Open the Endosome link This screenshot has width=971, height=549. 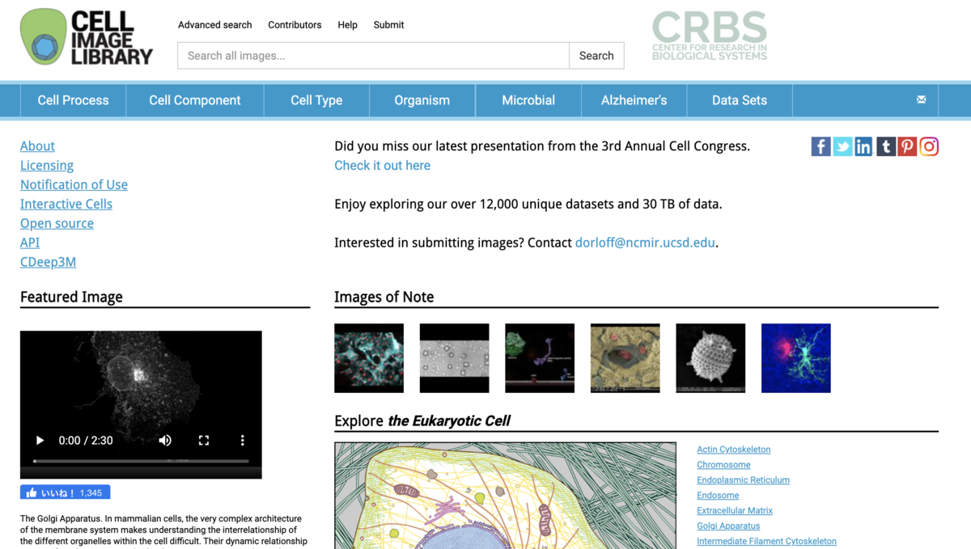pos(718,496)
